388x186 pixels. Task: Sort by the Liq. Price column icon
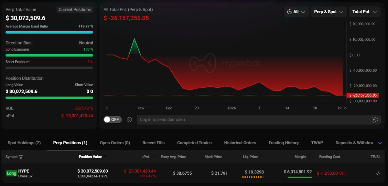[261, 157]
